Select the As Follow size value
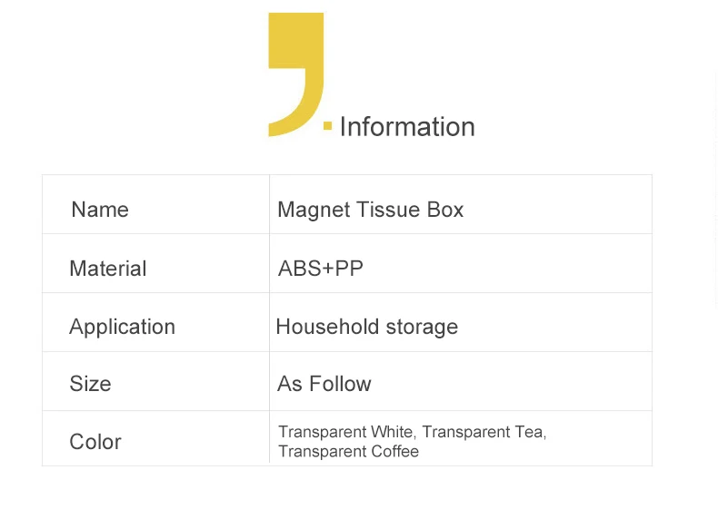 click(324, 384)
